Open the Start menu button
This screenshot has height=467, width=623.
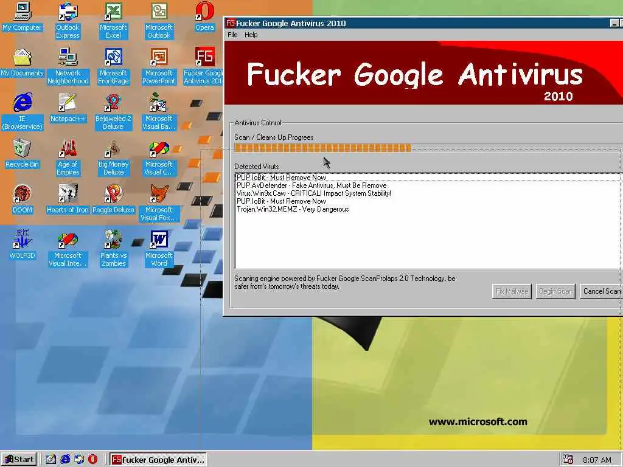[x=19, y=460]
